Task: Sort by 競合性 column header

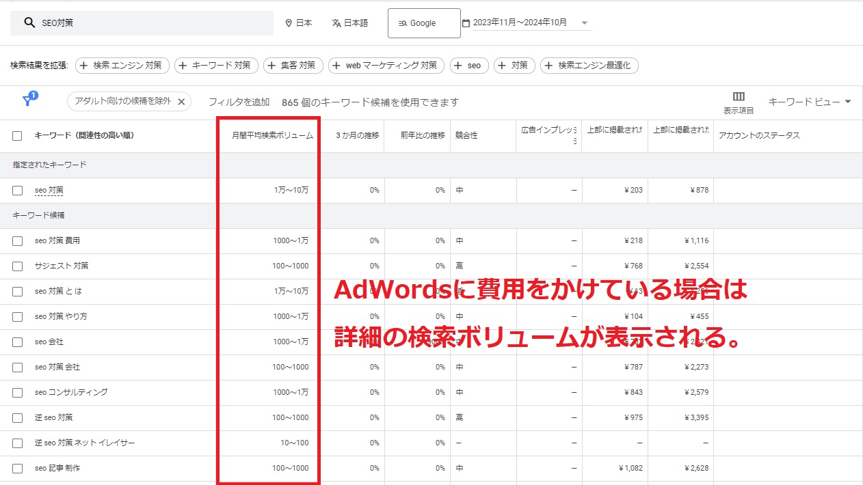Action: click(466, 136)
